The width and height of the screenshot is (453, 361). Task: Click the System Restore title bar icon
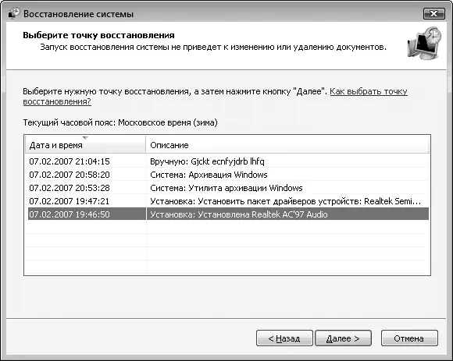coord(13,13)
